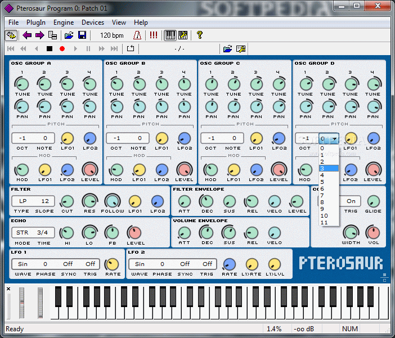395x338 pixels.
Task: Open the File menu
Action: 14,22
